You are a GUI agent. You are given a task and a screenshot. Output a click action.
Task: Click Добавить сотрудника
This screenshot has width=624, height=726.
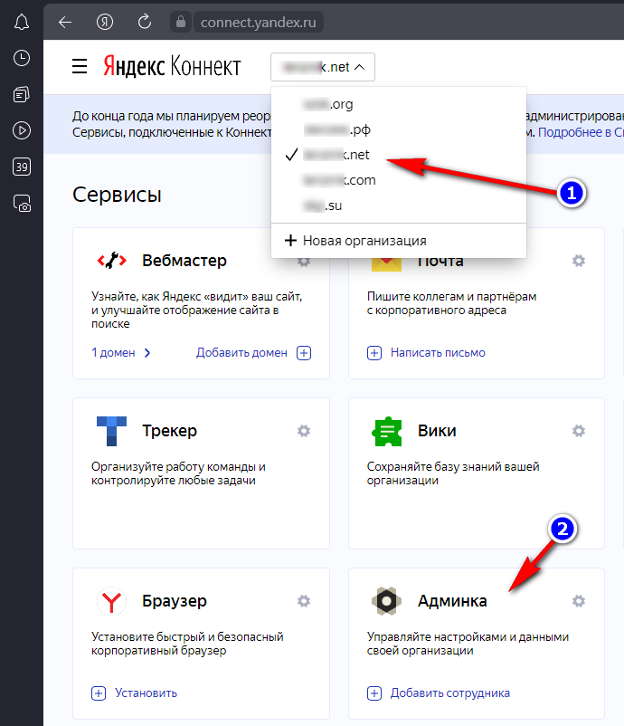pyautogui.click(x=449, y=693)
